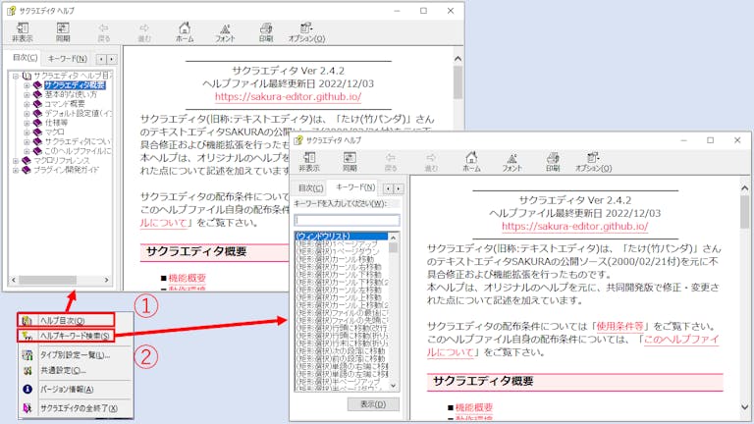Viewport: 754px width, 424px height.
Task: Open the 使用条件等 link
Action: click(x=619, y=326)
